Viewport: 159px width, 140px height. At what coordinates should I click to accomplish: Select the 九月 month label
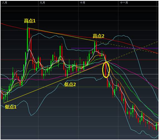[42, 3]
